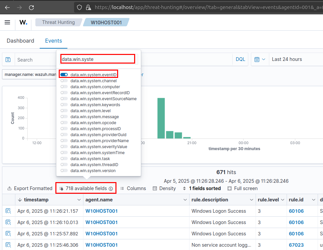Image resolution: width=323 pixels, height=250 pixels.
Task: Focus the Search query bar
Action: click(x=35, y=60)
